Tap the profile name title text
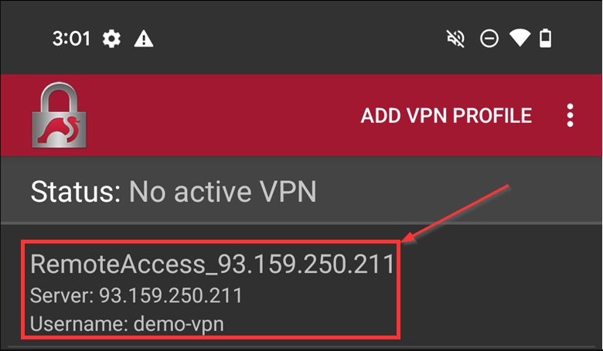The width and height of the screenshot is (603, 351). 212,264
